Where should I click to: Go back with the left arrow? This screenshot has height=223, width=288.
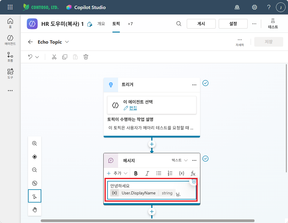[x=30, y=42]
